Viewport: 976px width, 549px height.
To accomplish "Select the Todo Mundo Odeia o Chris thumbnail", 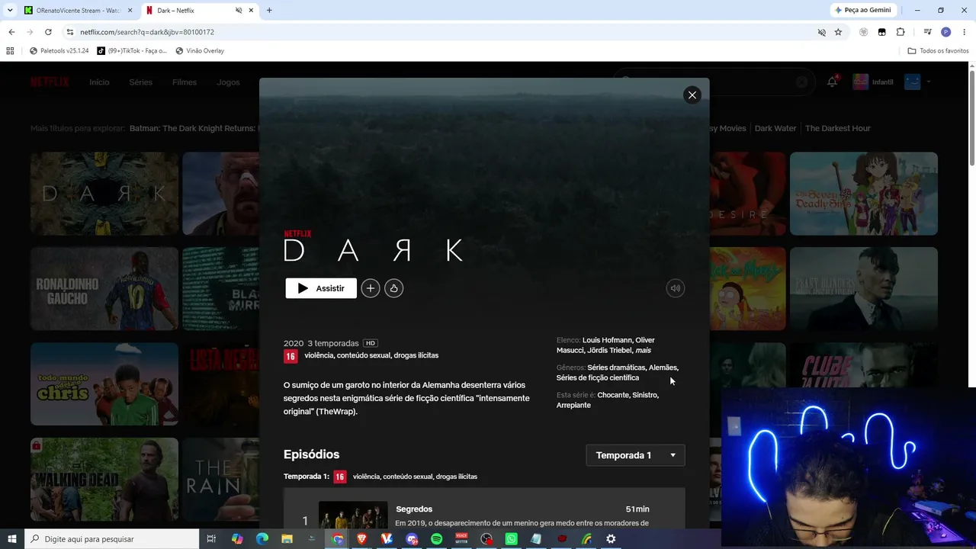I will coord(104,384).
